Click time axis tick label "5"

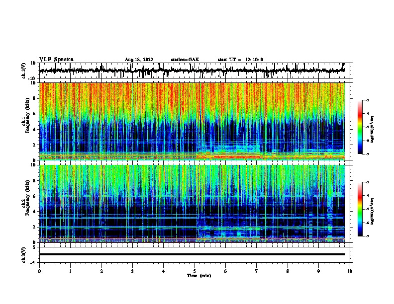(x=195, y=271)
